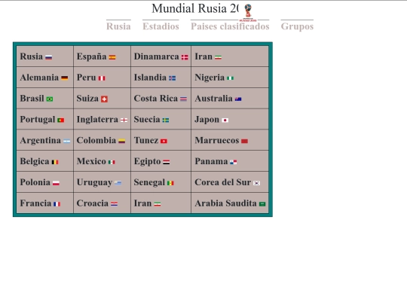Select the Croacia country name

(93, 203)
